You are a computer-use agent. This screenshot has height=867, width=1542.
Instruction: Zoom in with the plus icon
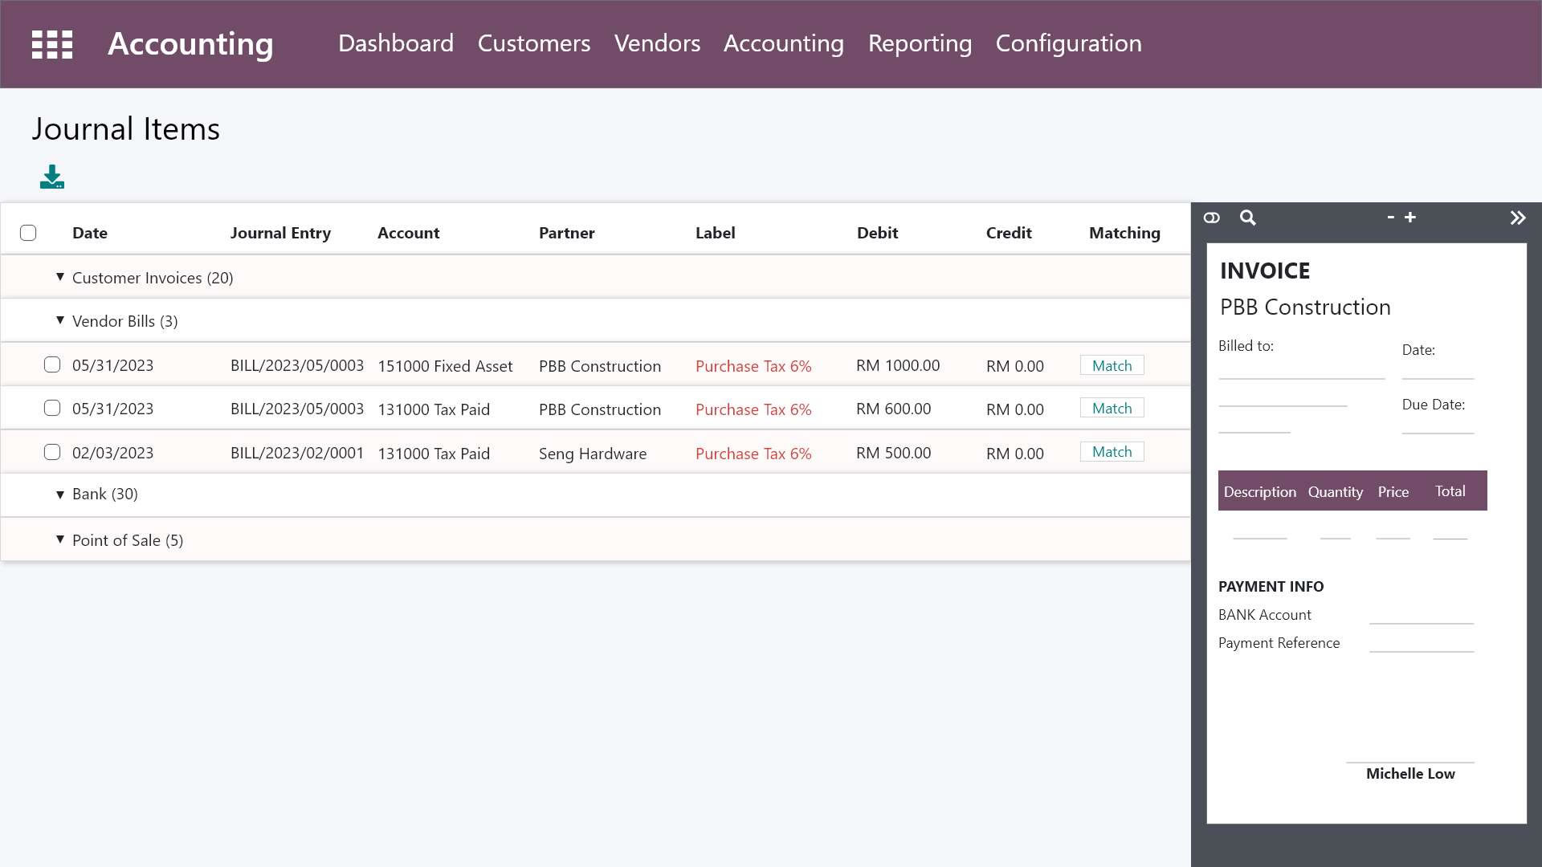[x=1410, y=218]
